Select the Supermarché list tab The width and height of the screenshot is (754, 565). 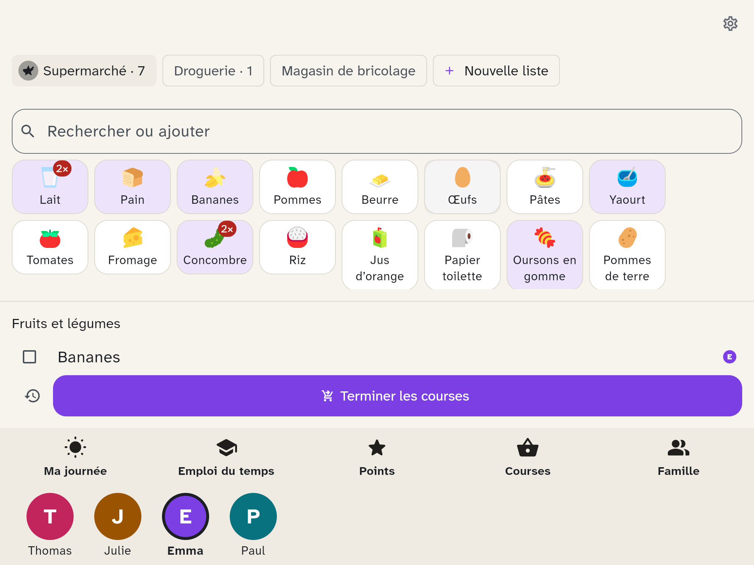pyautogui.click(x=84, y=71)
